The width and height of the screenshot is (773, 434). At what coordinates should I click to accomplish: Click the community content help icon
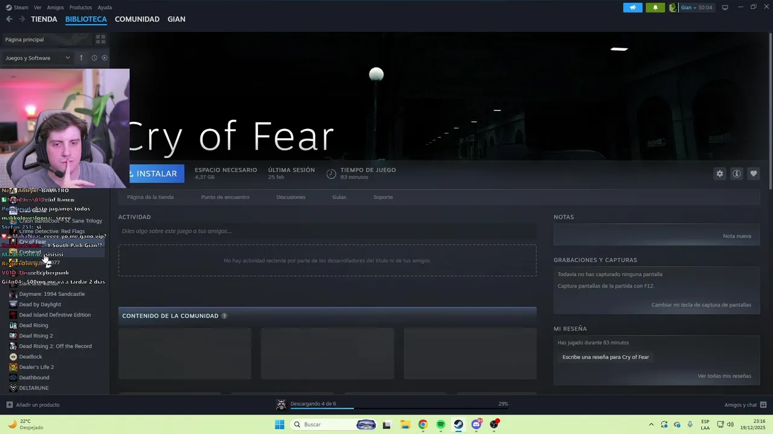(x=224, y=316)
